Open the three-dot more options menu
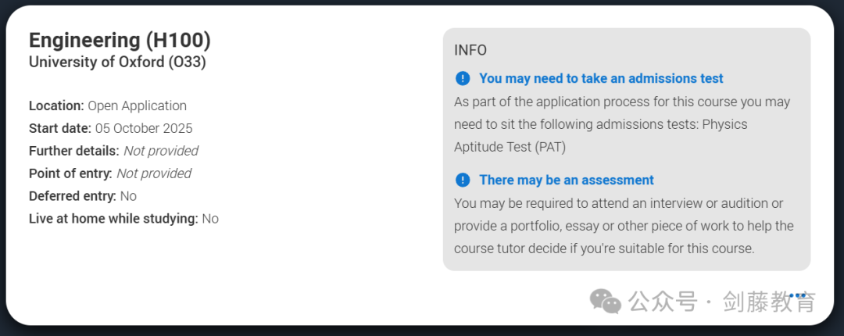The width and height of the screenshot is (844, 336). tap(797, 295)
